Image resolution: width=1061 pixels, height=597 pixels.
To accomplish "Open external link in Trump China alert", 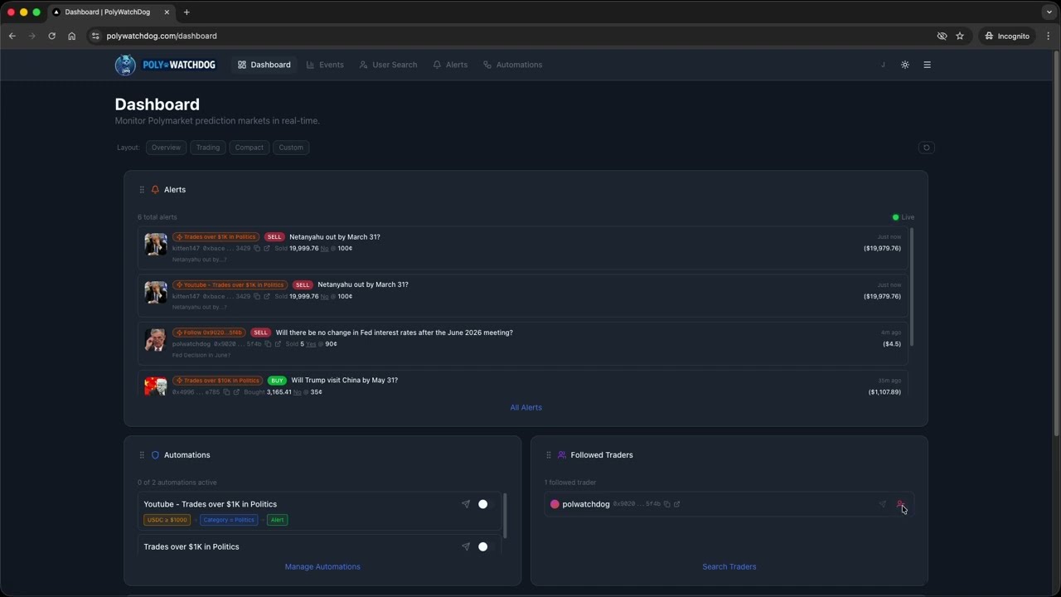I will pos(236,392).
